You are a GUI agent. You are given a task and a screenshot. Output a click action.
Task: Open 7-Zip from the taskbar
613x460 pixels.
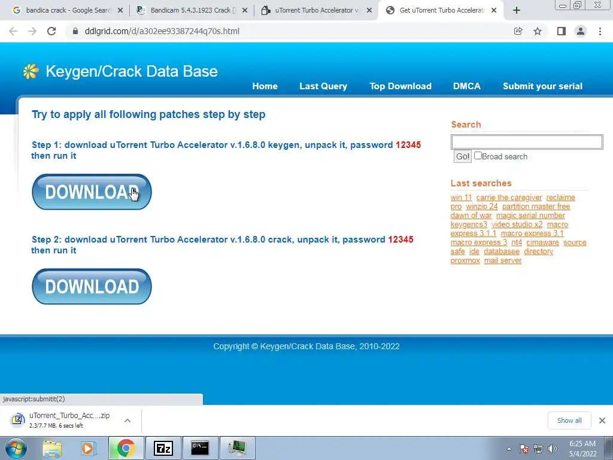(x=163, y=448)
